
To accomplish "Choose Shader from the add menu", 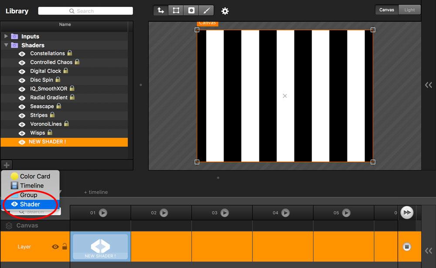I will (30, 204).
